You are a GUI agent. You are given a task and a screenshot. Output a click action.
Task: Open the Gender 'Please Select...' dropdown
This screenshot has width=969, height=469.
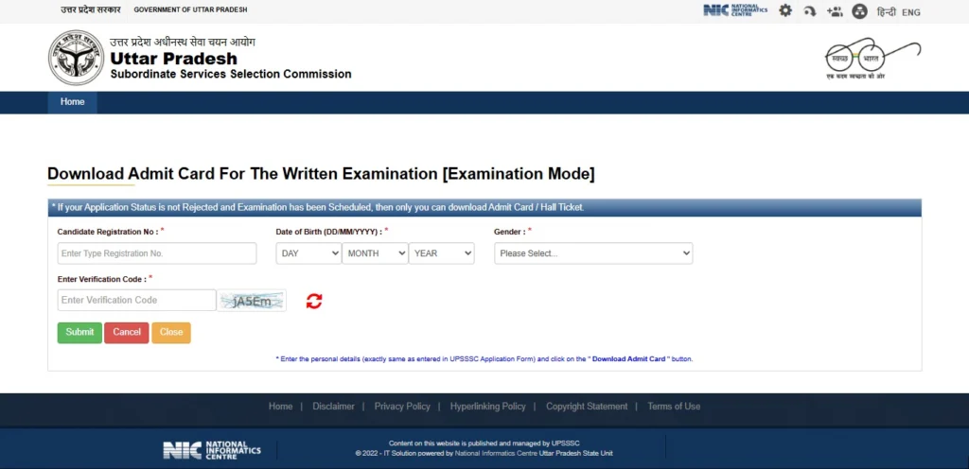click(x=593, y=253)
